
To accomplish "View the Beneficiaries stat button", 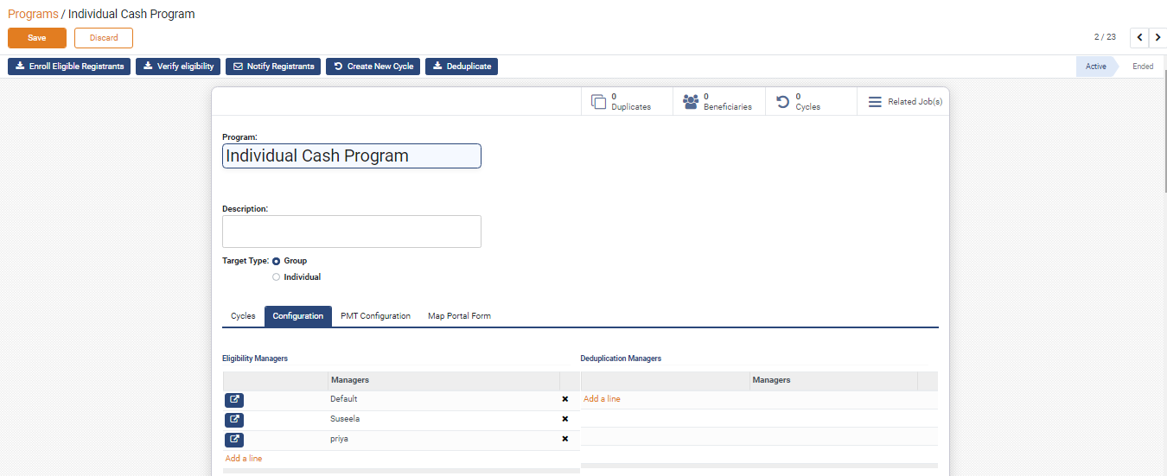I will pyautogui.click(x=718, y=102).
